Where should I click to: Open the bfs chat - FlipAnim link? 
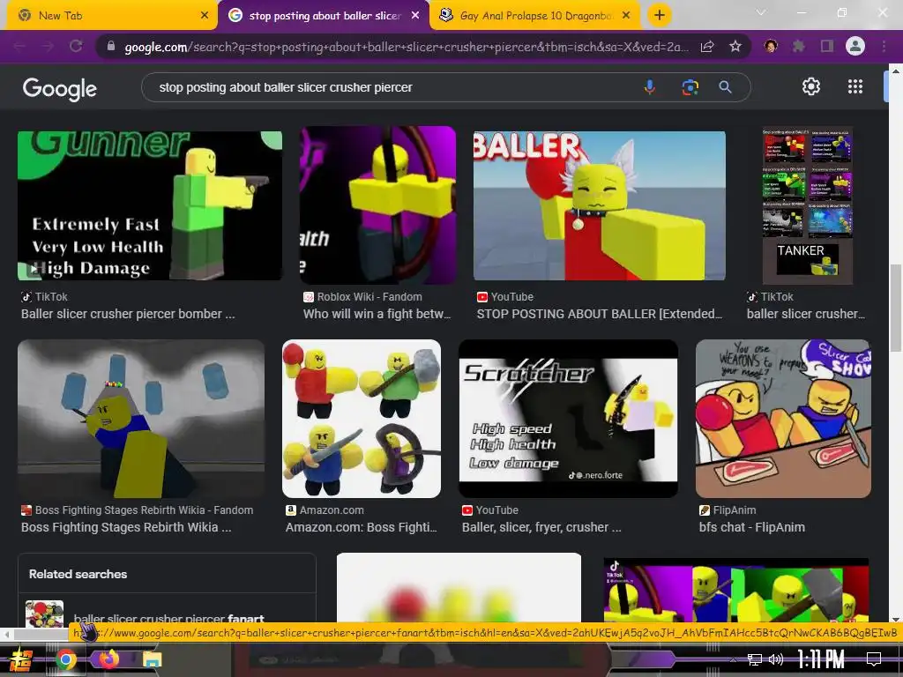click(x=751, y=527)
